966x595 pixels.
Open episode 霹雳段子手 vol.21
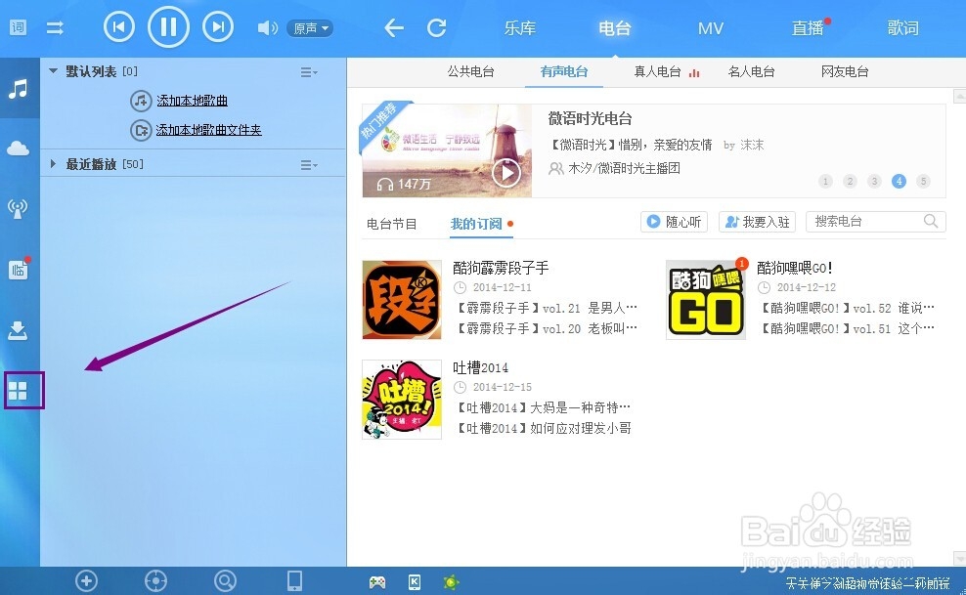[547, 308]
